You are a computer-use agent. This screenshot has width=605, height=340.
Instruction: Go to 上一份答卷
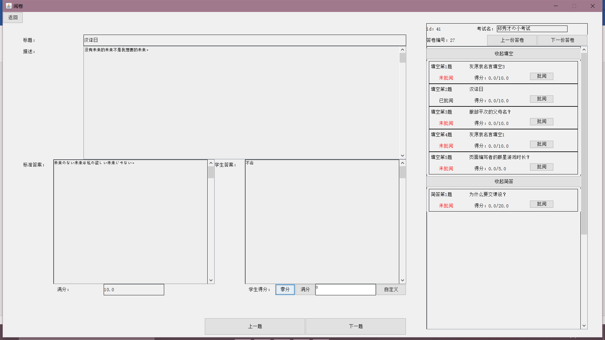pos(512,40)
